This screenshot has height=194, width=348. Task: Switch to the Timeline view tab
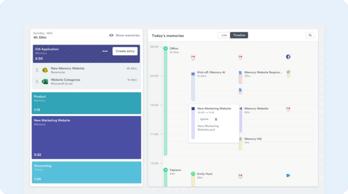click(239, 35)
